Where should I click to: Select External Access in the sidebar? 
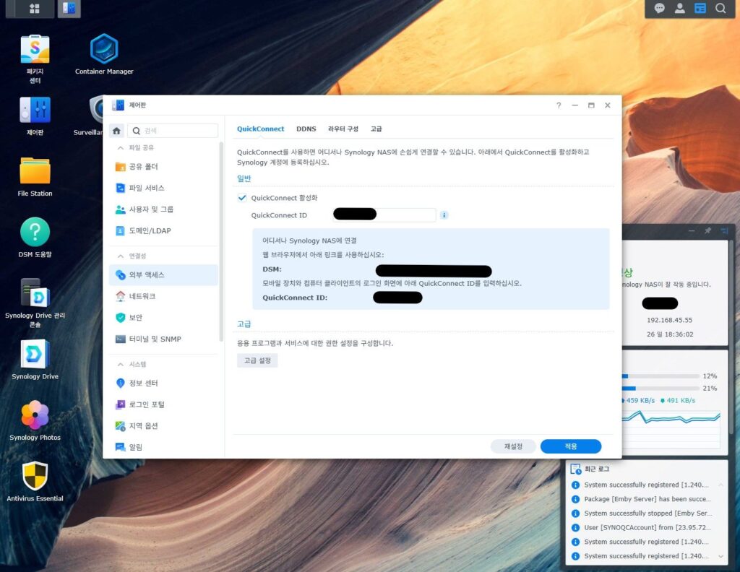click(x=163, y=275)
